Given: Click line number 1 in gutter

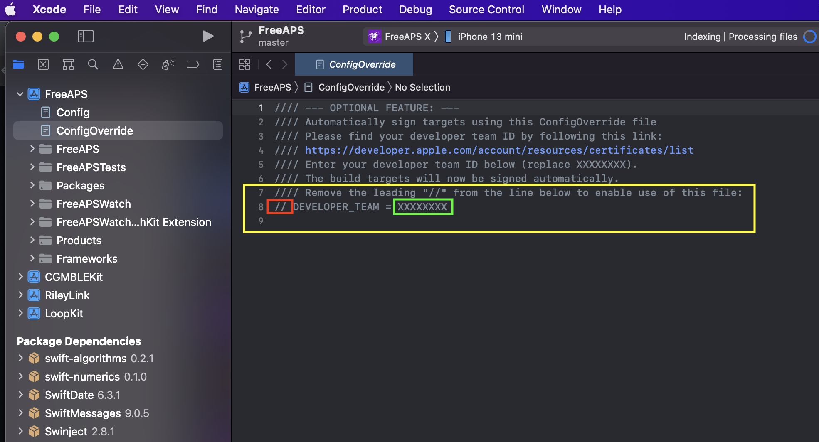Looking at the screenshot, I should [260, 108].
